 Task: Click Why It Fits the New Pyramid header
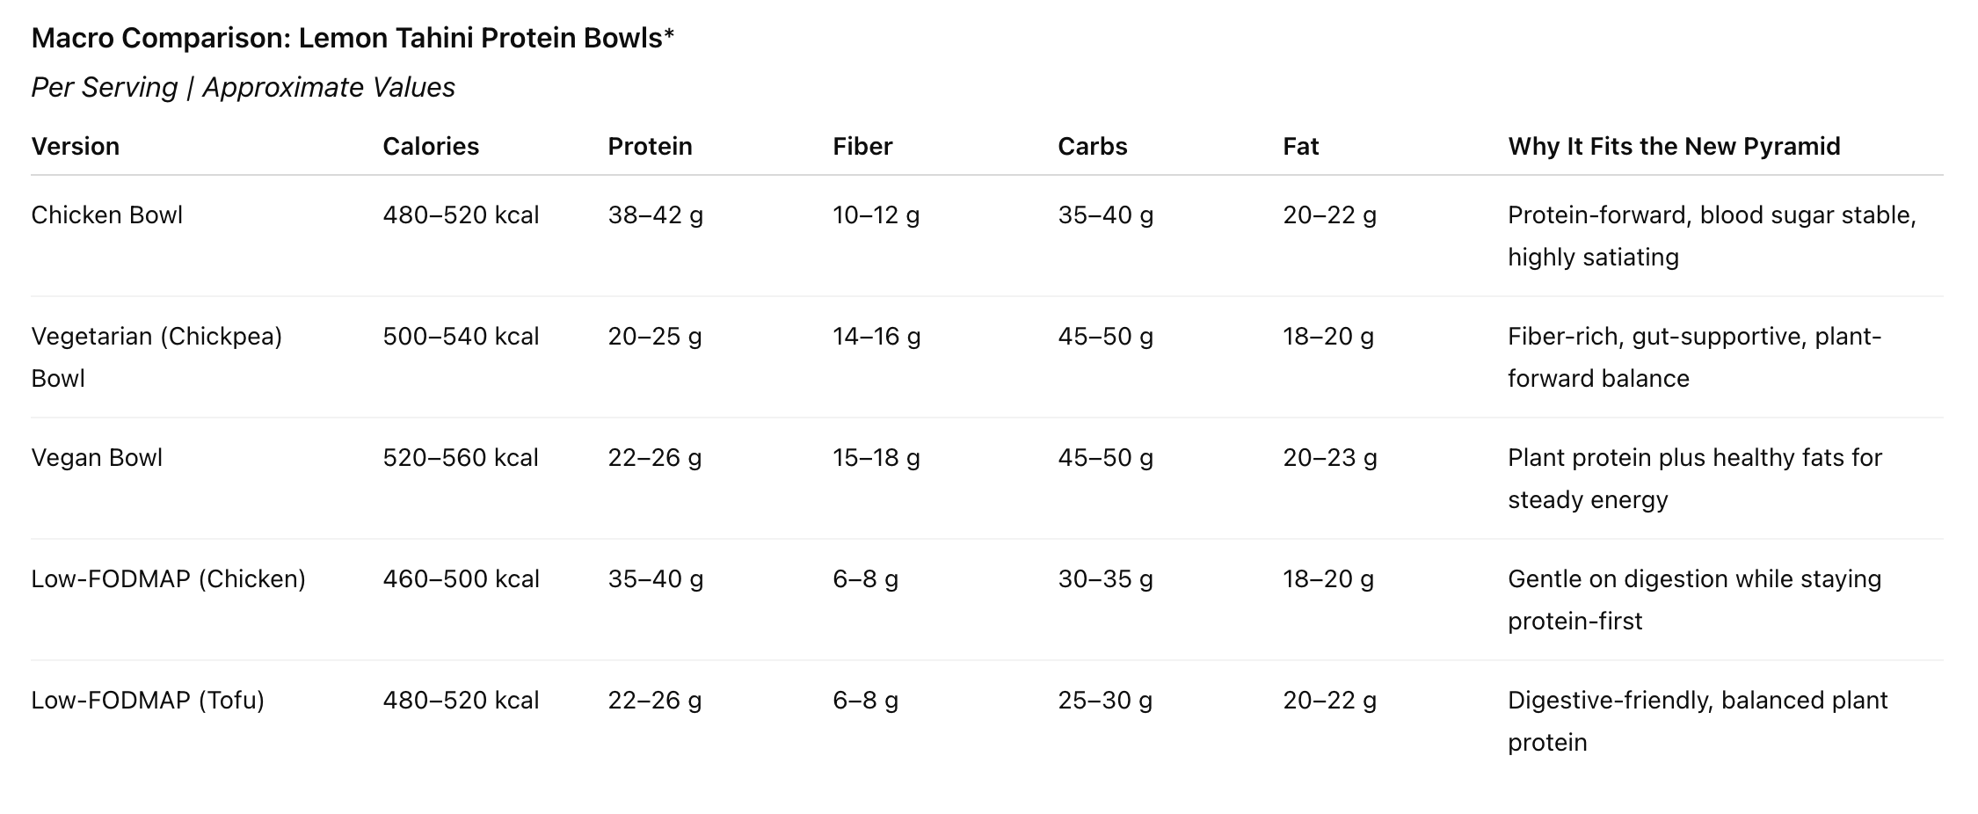pos(1673,146)
